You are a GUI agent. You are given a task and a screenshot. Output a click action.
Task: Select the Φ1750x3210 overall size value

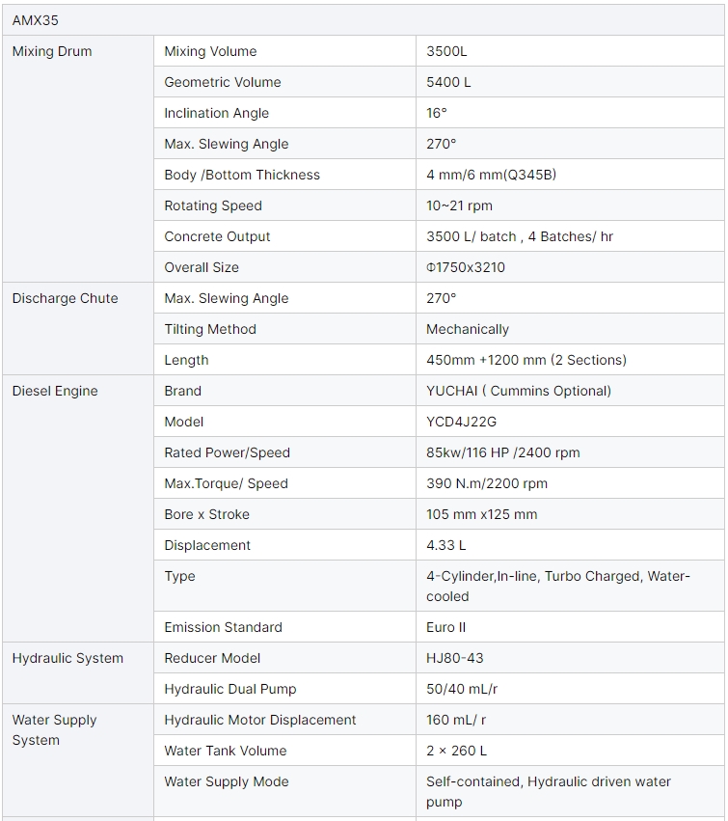(x=466, y=268)
